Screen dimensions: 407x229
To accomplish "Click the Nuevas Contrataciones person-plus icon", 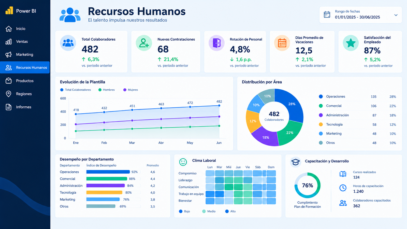I will [x=144, y=43].
